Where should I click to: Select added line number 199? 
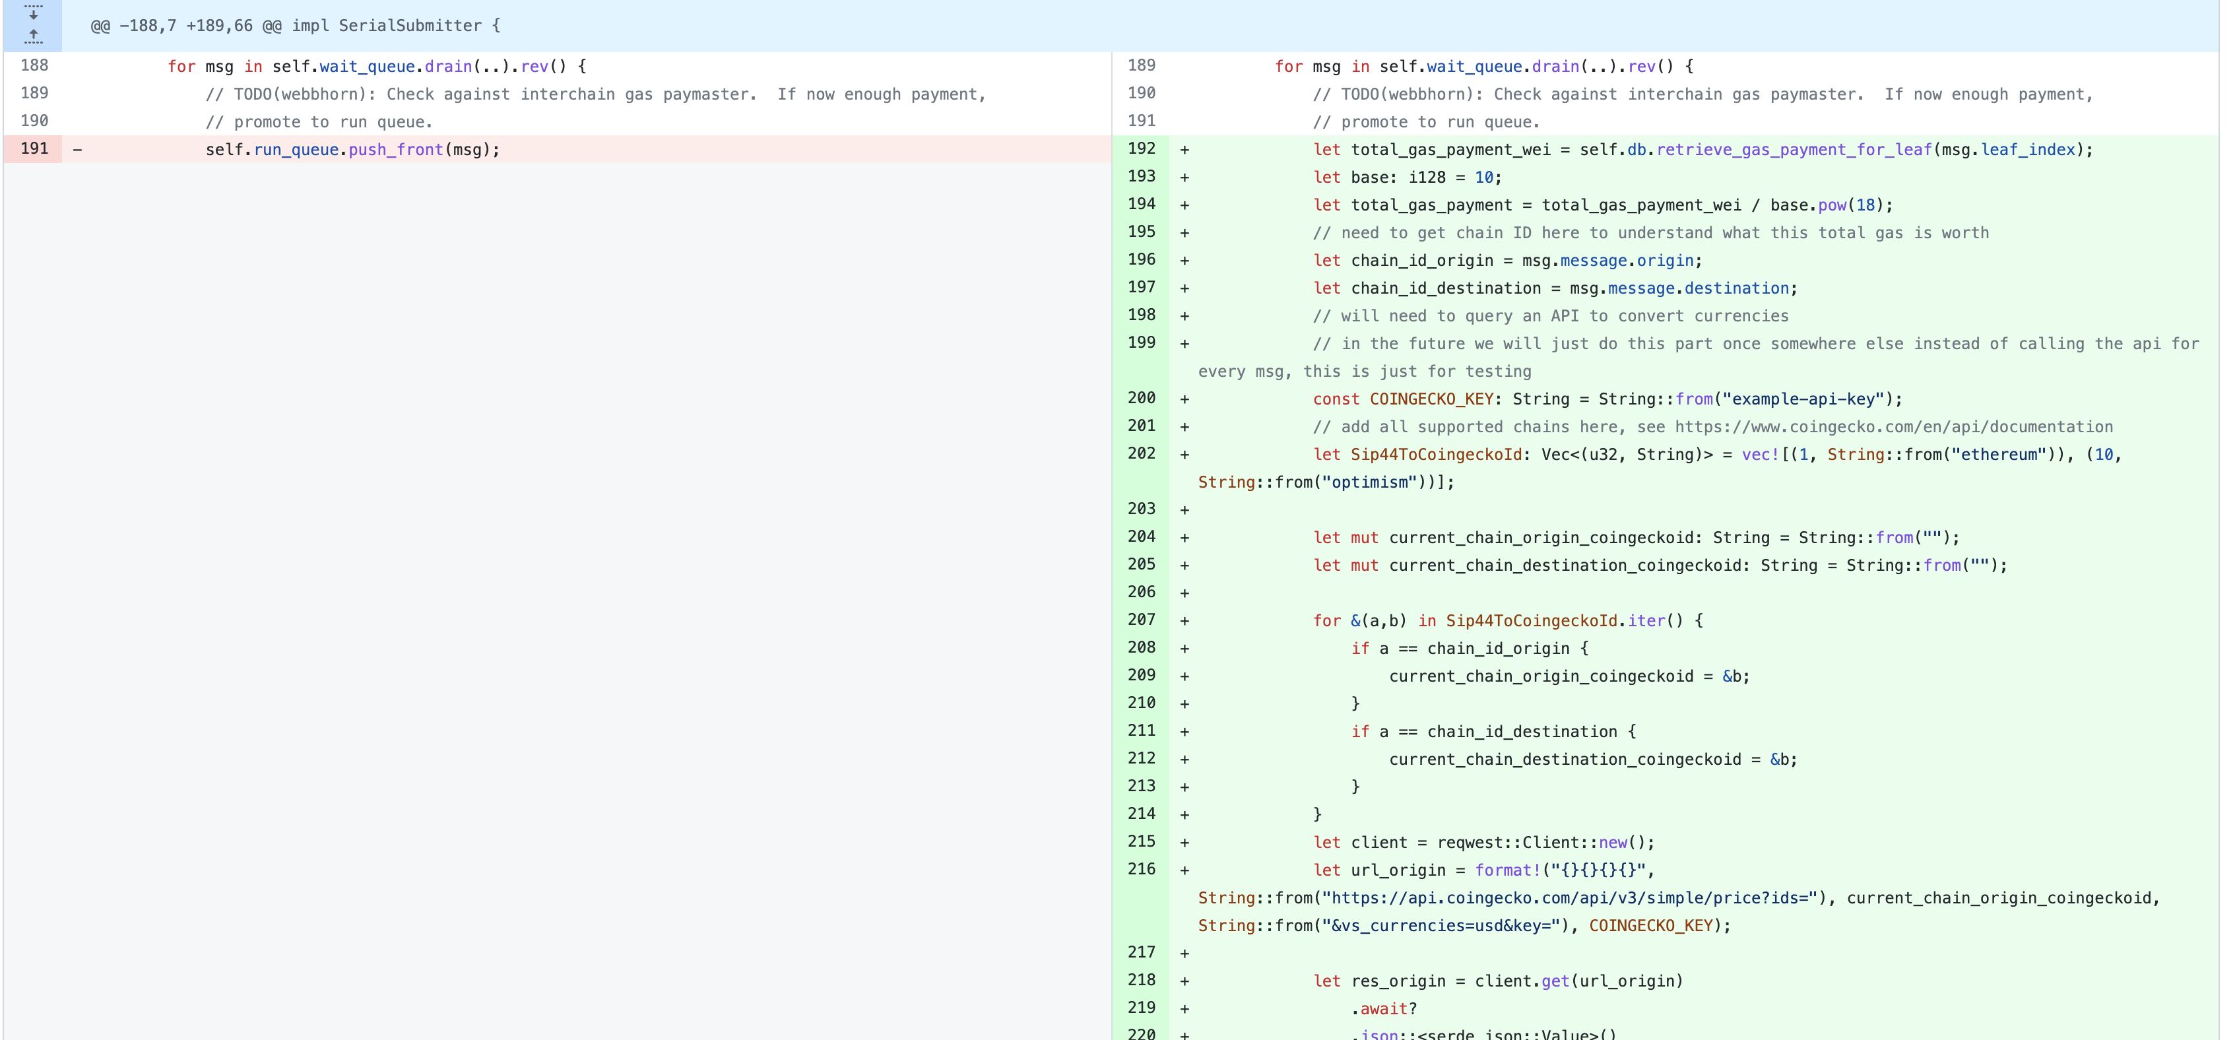1141,343
